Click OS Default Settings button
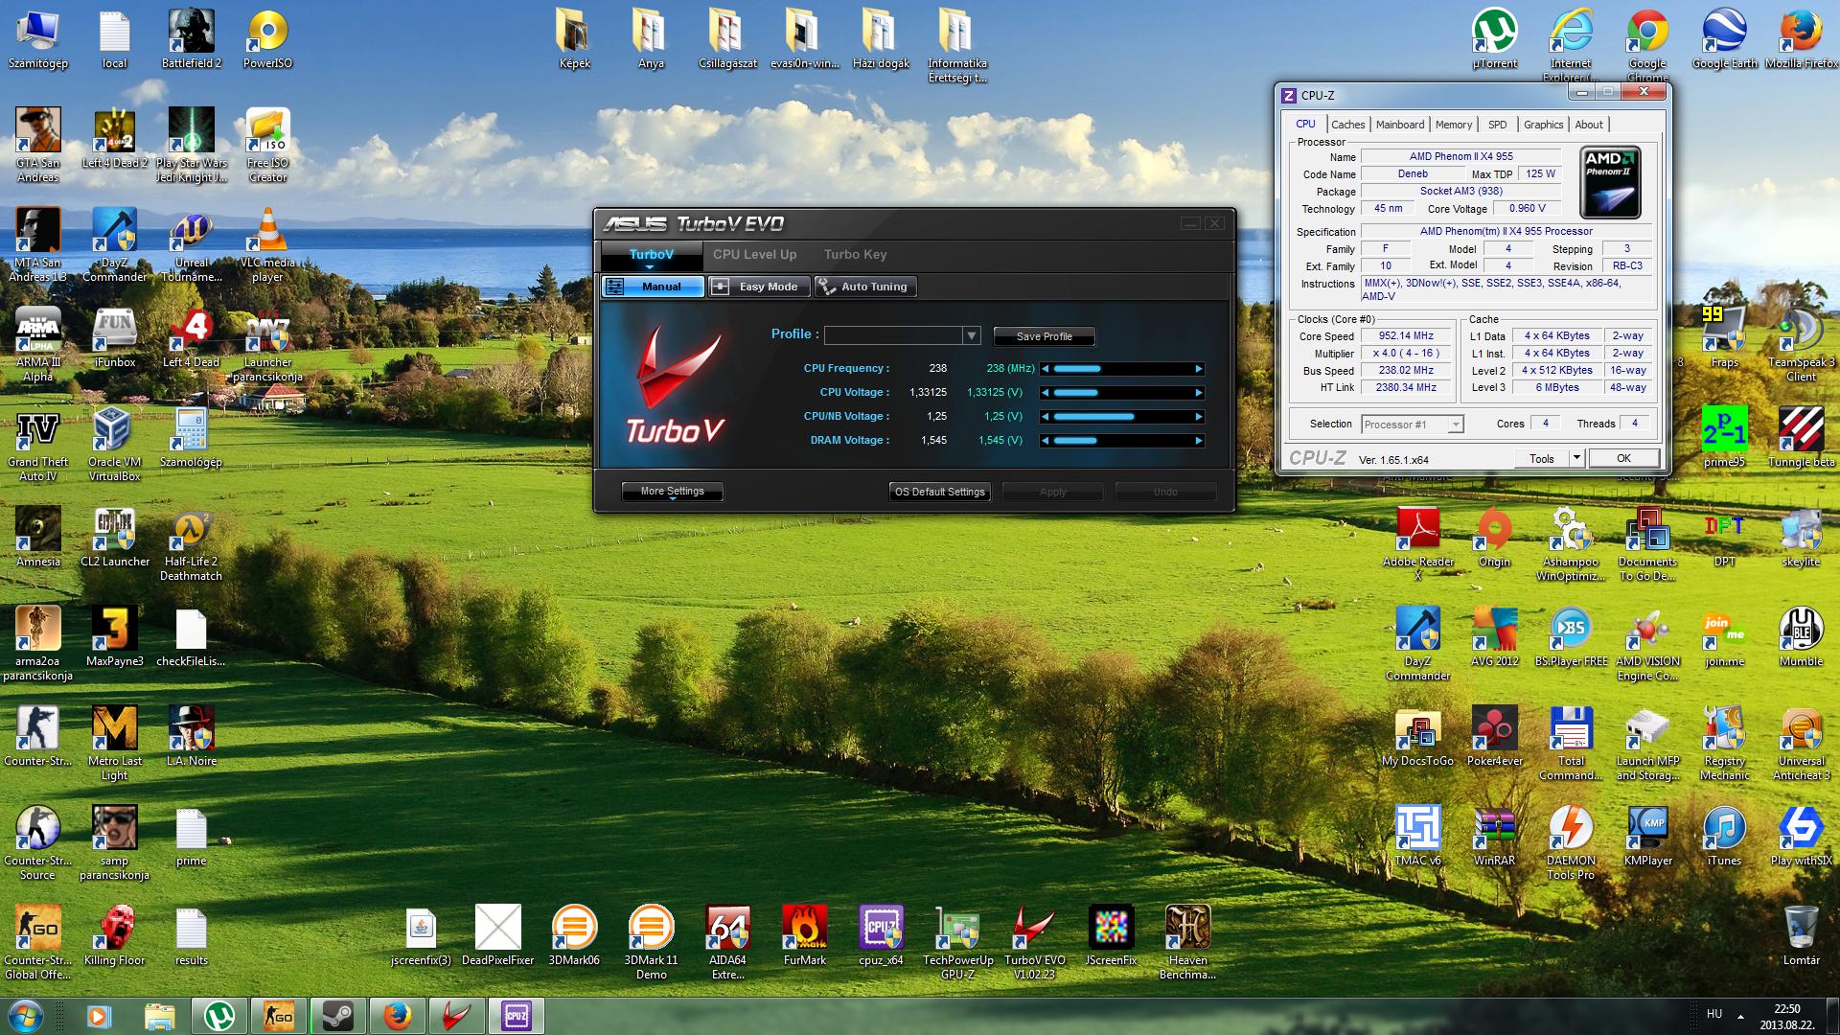This screenshot has height=1035, width=1840. pyautogui.click(x=939, y=492)
